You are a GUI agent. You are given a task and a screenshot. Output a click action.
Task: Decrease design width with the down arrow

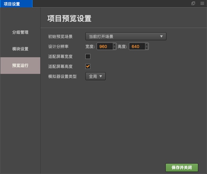[115, 48]
